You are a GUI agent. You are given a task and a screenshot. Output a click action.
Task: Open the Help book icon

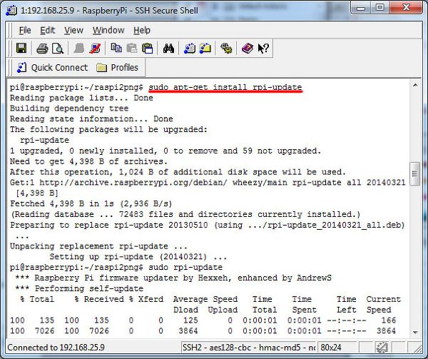(248, 49)
